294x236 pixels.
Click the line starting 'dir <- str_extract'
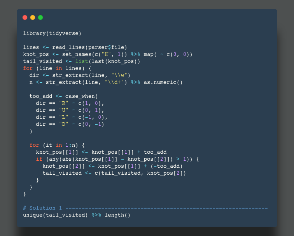pos(80,75)
